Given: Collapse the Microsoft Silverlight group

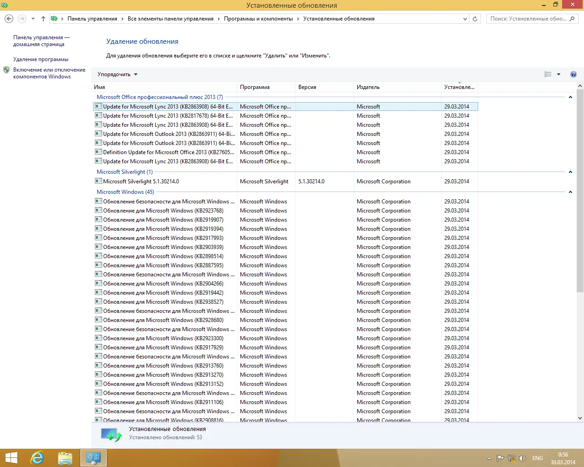Looking at the screenshot, I should (570, 172).
